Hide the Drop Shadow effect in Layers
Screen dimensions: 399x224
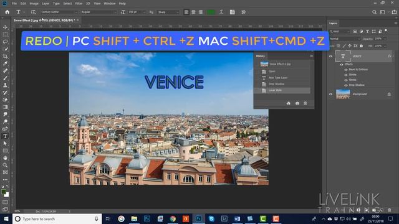(x=346, y=85)
